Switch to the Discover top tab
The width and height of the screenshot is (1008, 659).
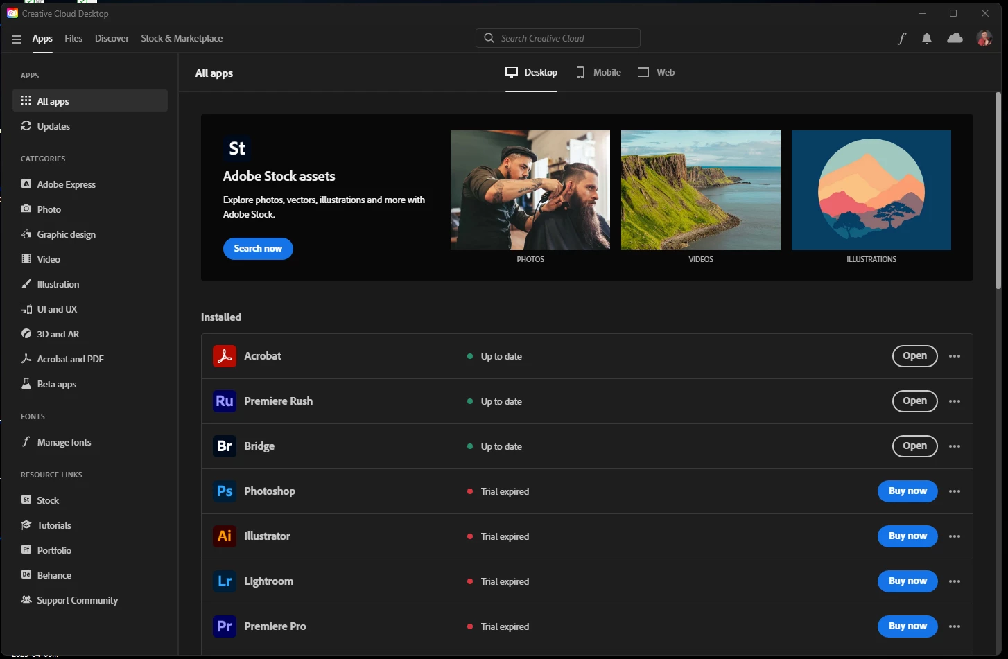(x=112, y=39)
